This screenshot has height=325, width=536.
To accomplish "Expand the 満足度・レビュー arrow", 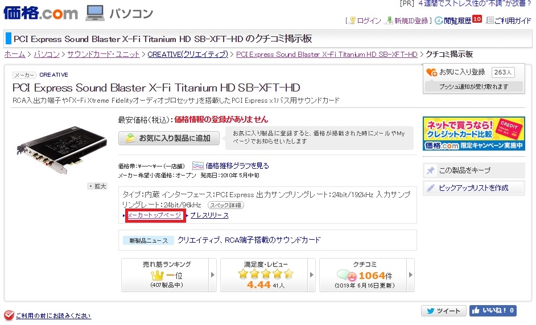I will point(311,275).
